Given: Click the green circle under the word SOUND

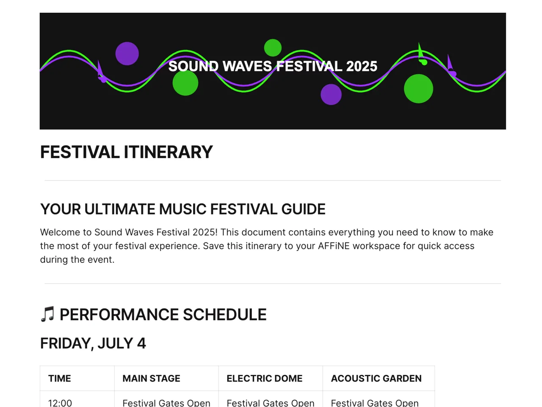Looking at the screenshot, I should [x=185, y=83].
